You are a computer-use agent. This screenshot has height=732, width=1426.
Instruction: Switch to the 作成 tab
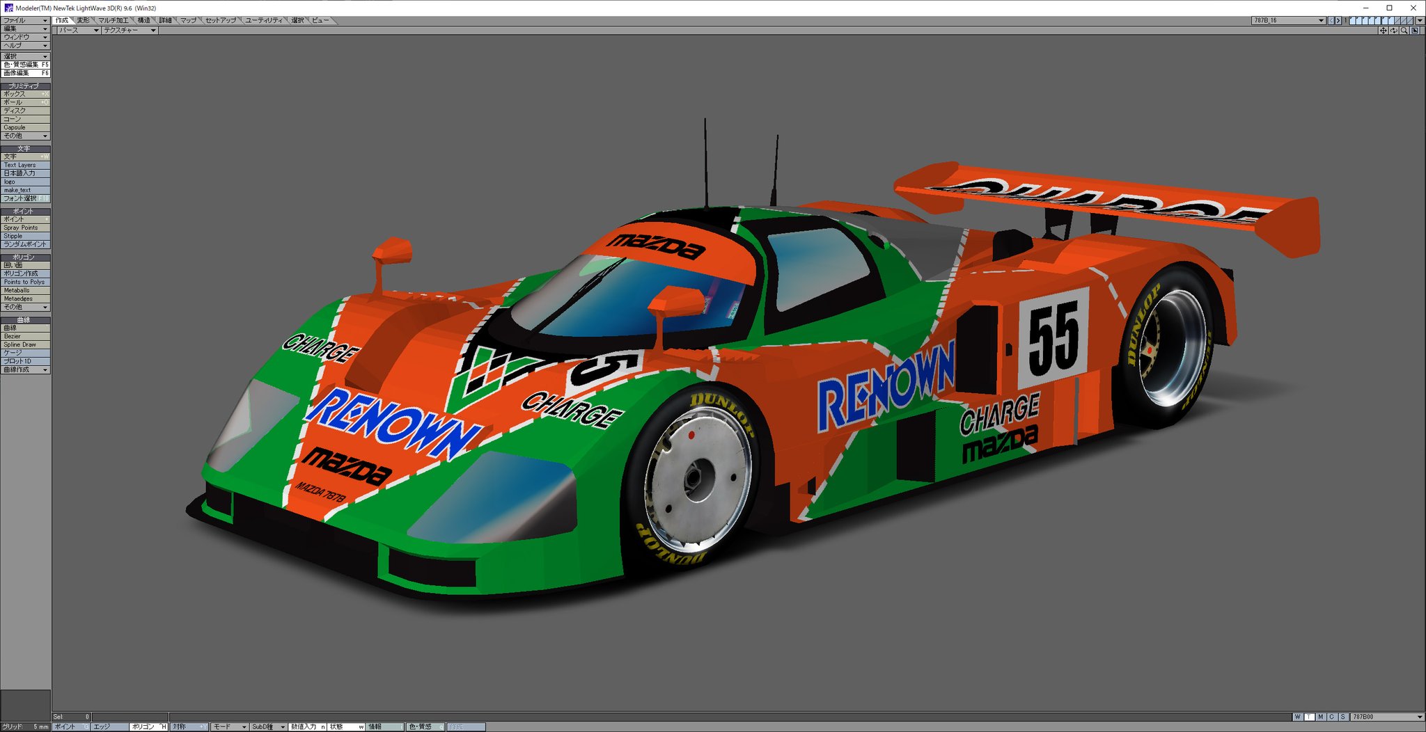63,20
